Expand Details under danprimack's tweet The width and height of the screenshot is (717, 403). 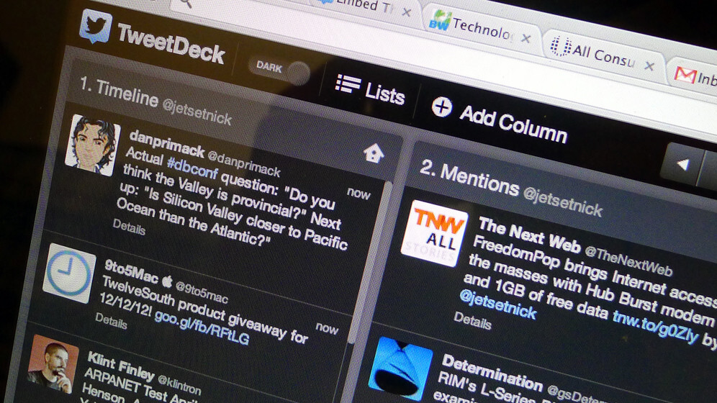click(129, 227)
